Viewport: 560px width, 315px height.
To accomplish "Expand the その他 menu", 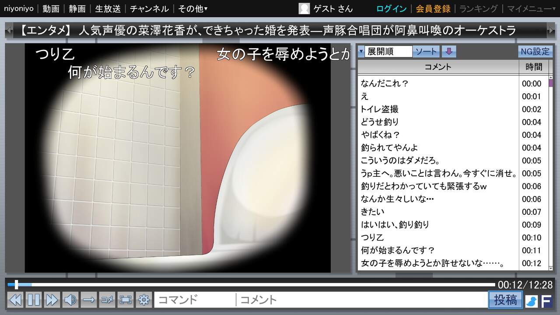I will point(193,9).
